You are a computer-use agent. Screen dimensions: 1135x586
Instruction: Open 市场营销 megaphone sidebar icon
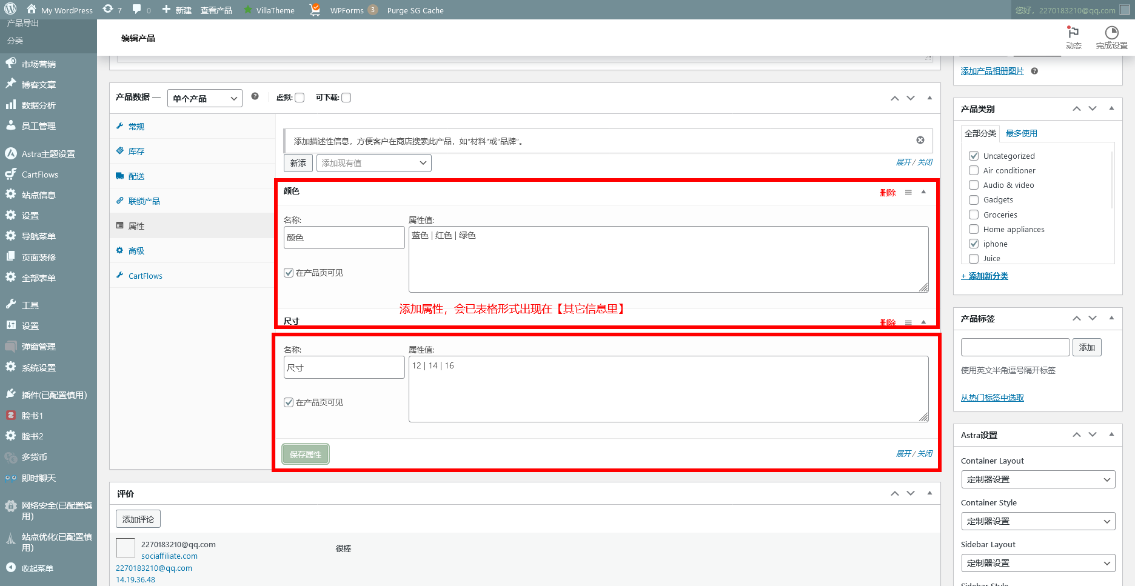(x=10, y=63)
